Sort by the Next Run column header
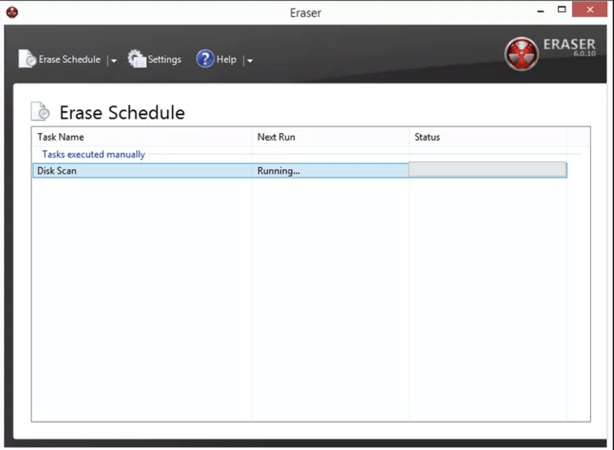 pos(276,137)
